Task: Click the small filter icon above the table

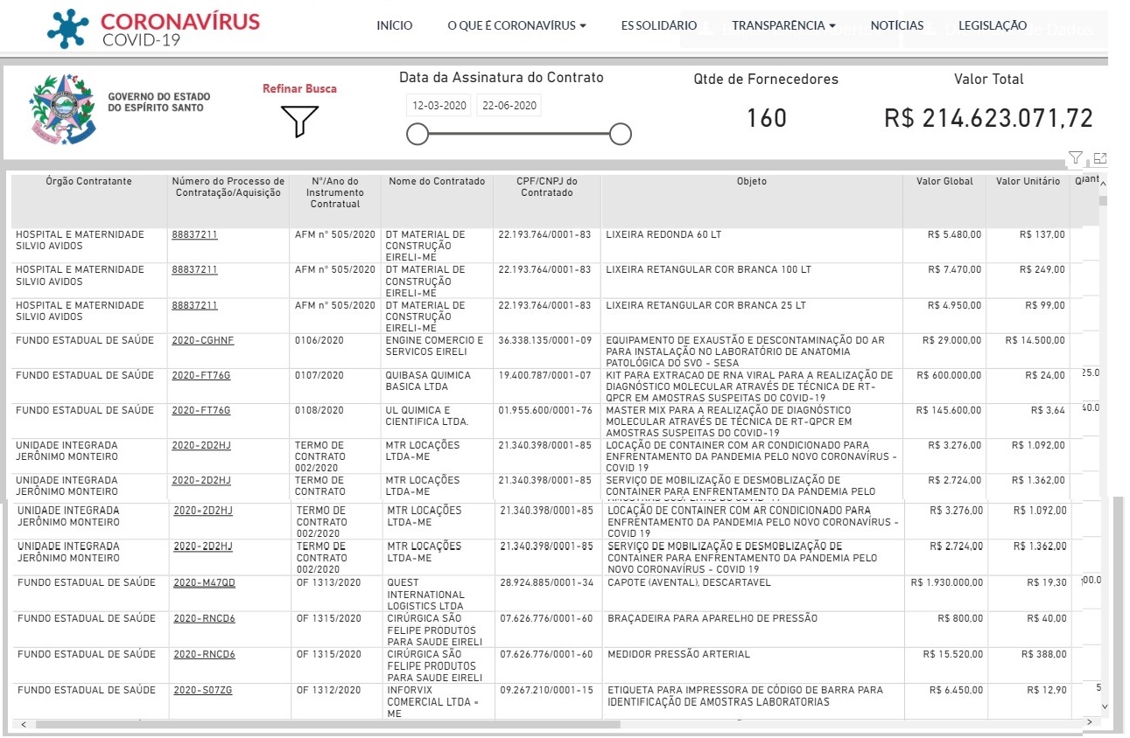Action: [x=1076, y=158]
